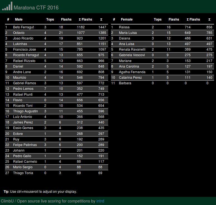
Task: Select Rafael Rizzato's row
Action: [57, 61]
